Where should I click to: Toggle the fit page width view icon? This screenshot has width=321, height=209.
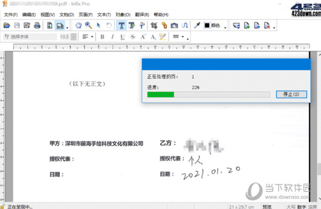(x=60, y=25)
